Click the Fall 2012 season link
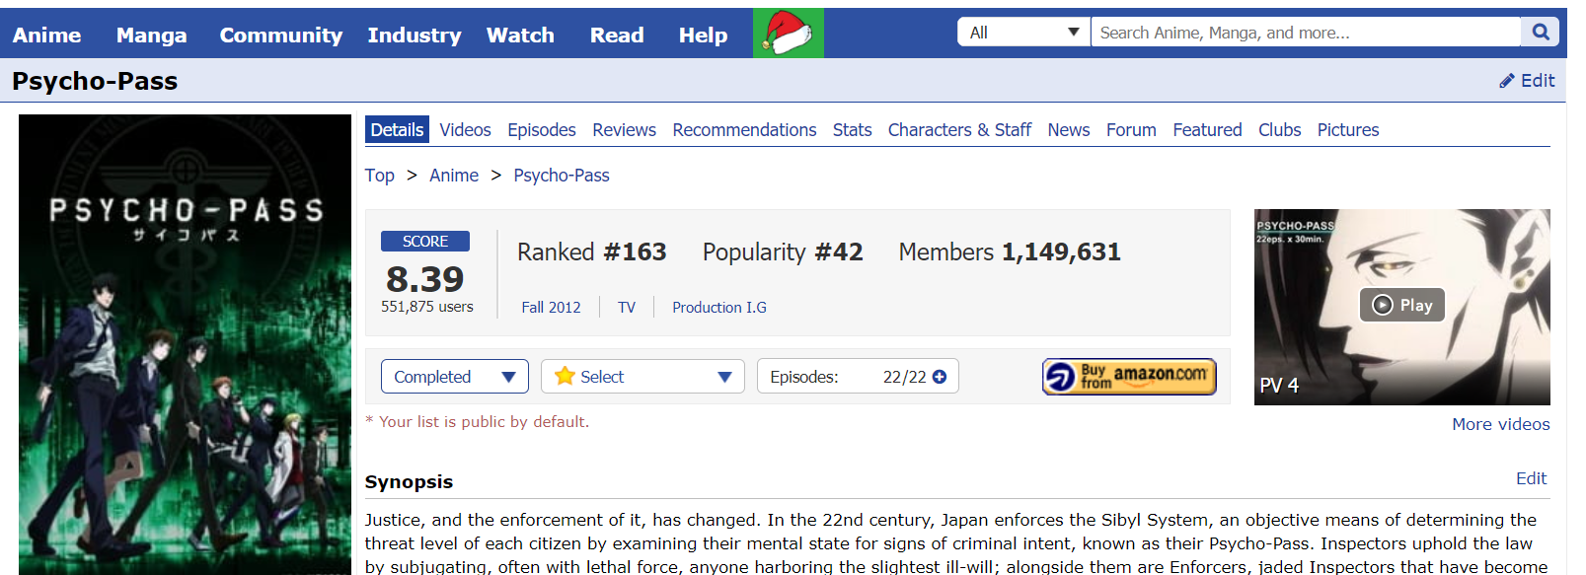The height and width of the screenshot is (575, 1586). [x=551, y=308]
